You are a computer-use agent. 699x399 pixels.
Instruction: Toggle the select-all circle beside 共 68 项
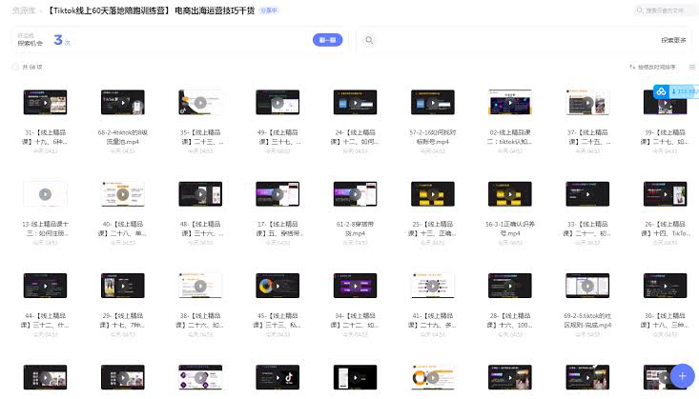(14, 67)
